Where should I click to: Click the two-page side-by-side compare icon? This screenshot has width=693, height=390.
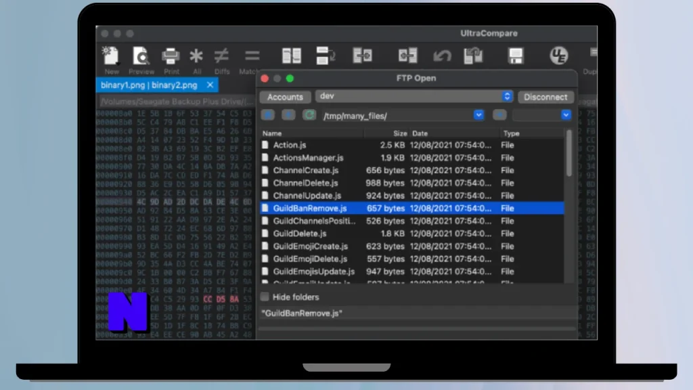(x=291, y=56)
